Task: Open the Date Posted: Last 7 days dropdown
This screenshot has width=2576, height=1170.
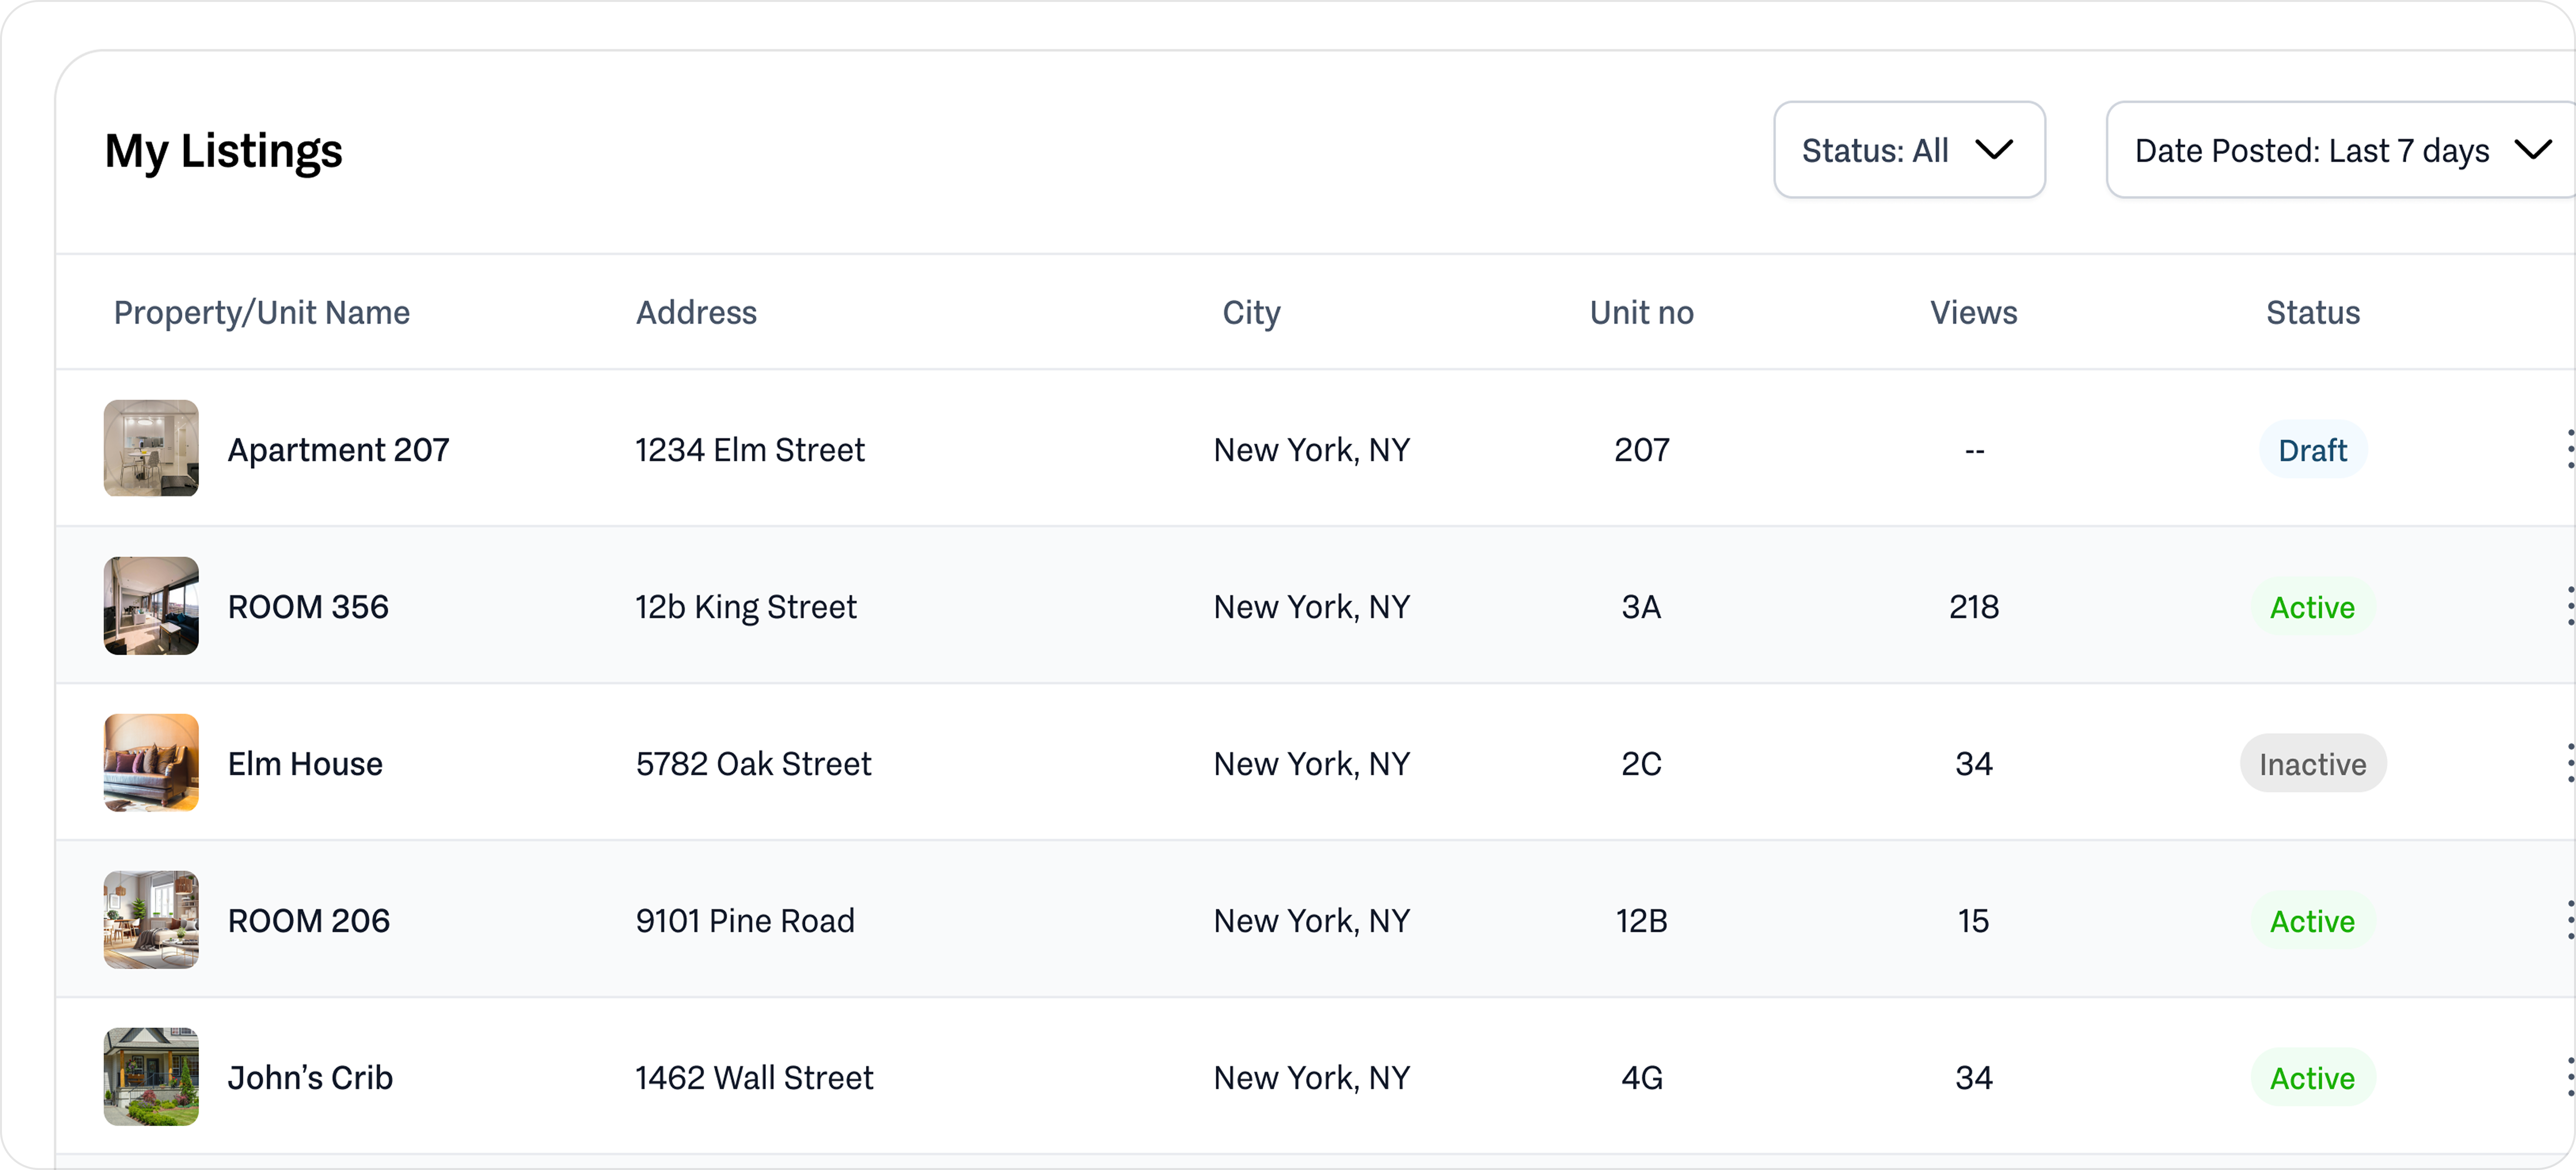Action: point(2340,150)
